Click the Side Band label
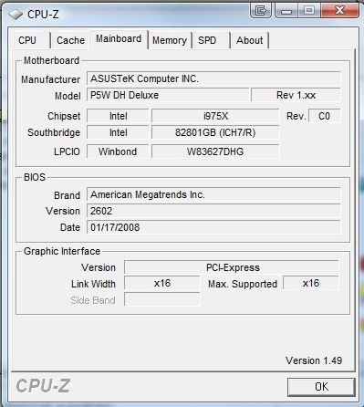Viewport: 364px width, 407px height. 93,300
